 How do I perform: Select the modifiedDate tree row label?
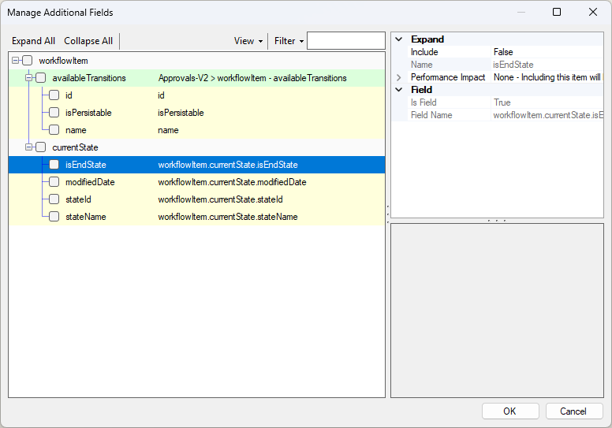tap(90, 182)
